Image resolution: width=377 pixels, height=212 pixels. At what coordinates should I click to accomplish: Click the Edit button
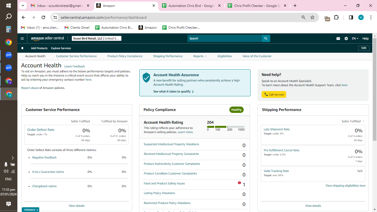click(364, 48)
